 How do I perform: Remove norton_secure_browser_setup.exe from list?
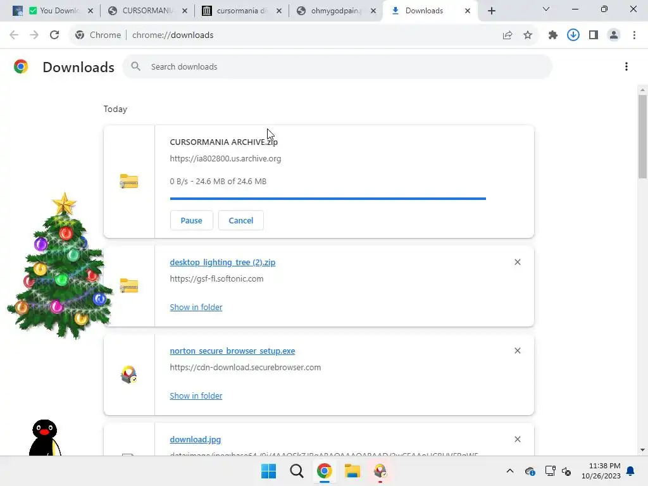click(518, 351)
